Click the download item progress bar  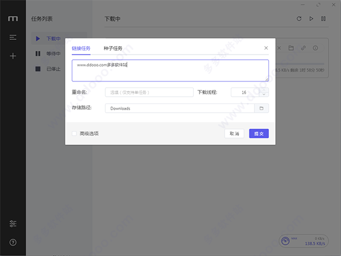tap(300, 64)
